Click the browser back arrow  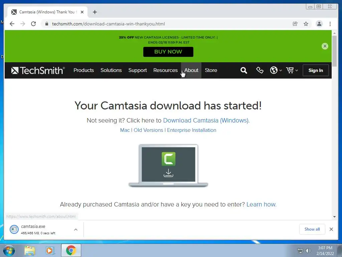click(x=12, y=24)
